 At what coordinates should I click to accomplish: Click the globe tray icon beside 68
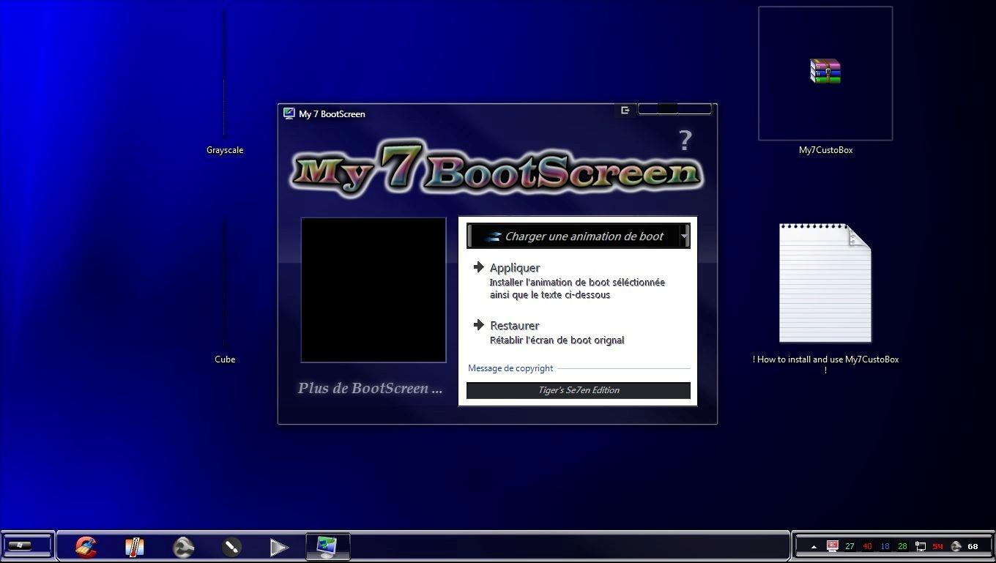pyautogui.click(x=956, y=546)
